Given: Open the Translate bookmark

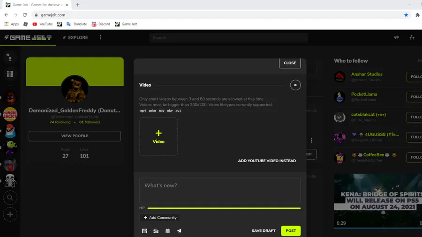Looking at the screenshot, I should pos(77,24).
